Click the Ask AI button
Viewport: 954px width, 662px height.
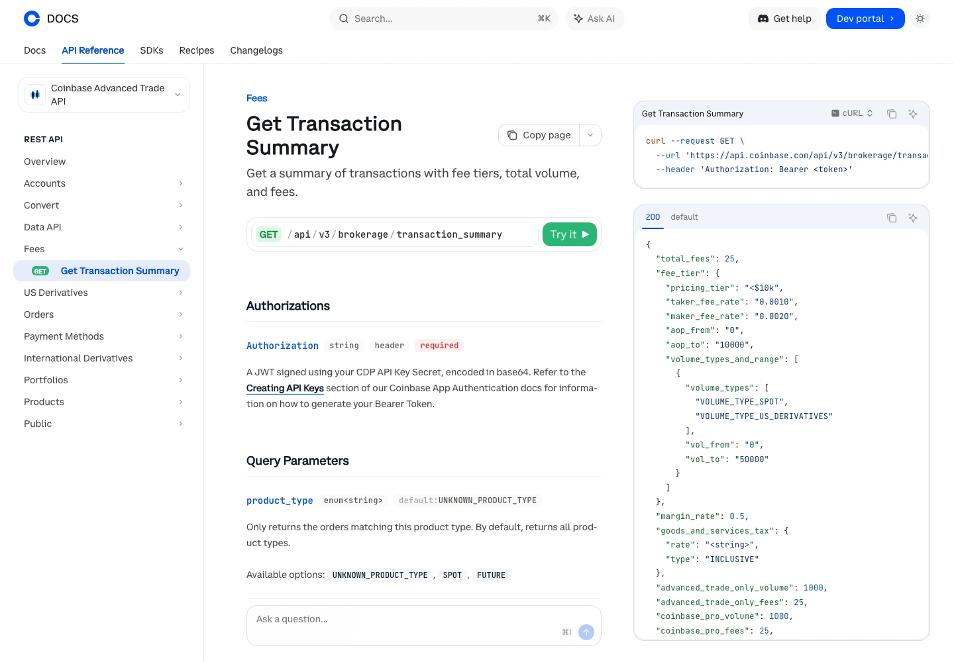tap(595, 19)
